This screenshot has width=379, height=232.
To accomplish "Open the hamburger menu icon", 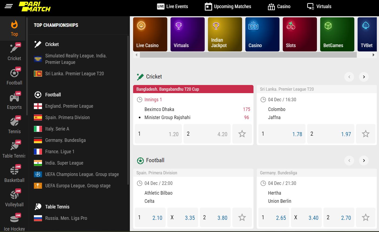I will click(x=9, y=6).
